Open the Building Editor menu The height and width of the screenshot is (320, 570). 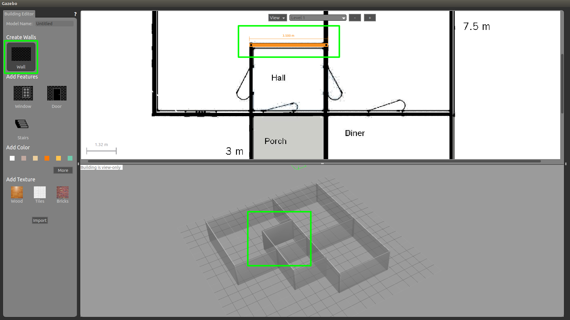pyautogui.click(x=19, y=14)
